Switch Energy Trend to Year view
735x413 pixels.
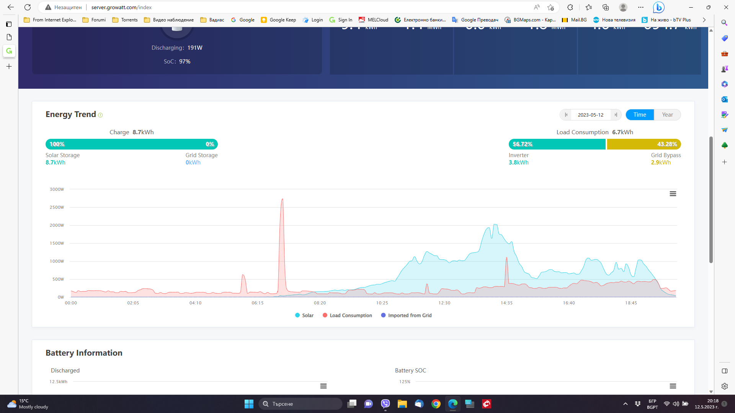667,115
